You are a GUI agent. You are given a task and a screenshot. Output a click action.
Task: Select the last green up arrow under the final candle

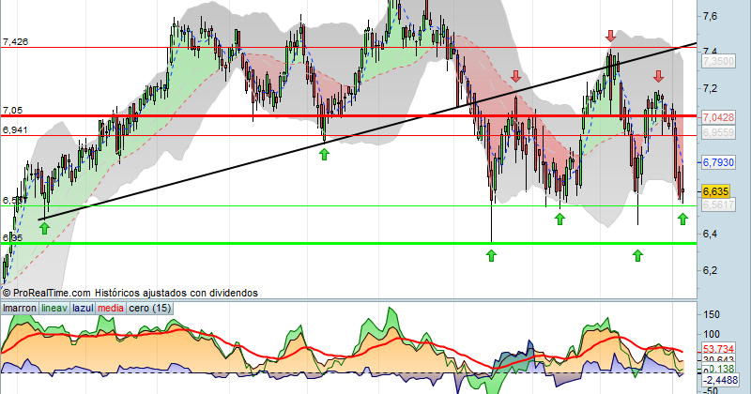point(682,219)
